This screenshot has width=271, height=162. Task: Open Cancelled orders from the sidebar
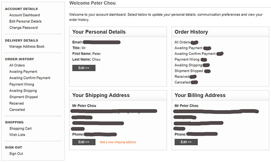pos(17,109)
